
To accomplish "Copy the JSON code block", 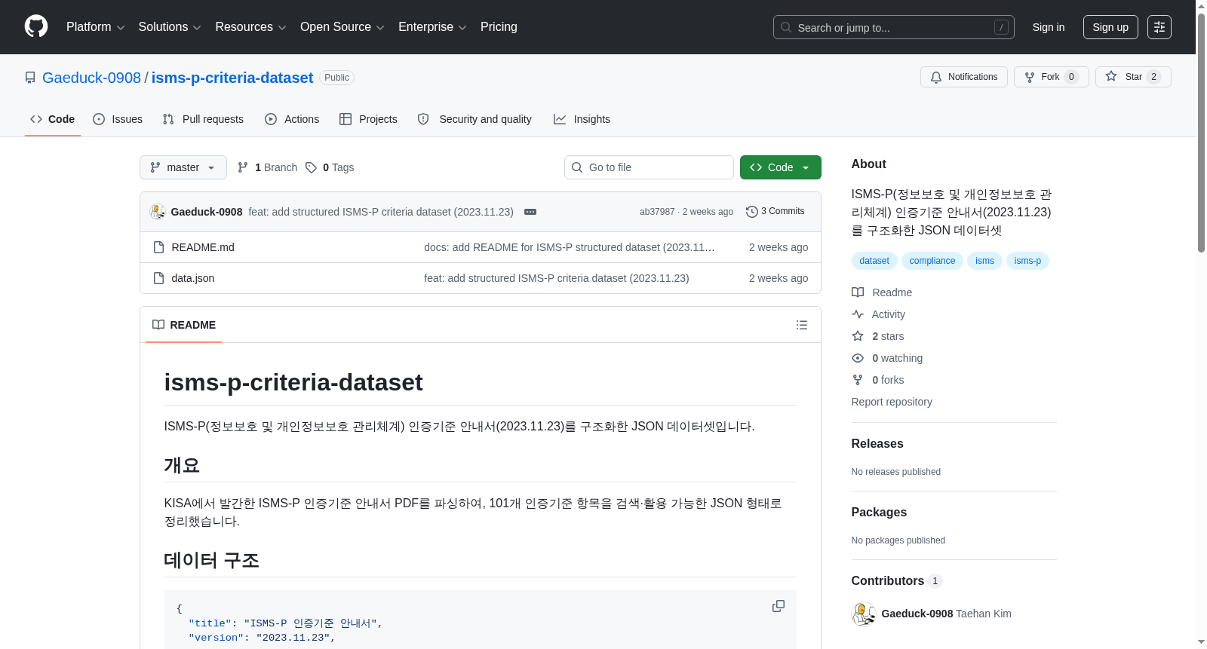I will [x=779, y=606].
